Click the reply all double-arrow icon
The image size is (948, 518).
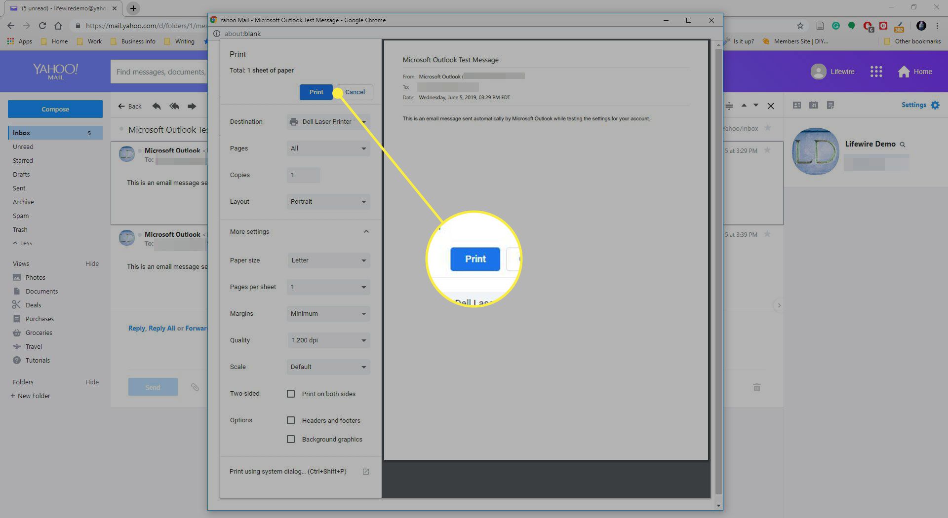click(x=174, y=106)
